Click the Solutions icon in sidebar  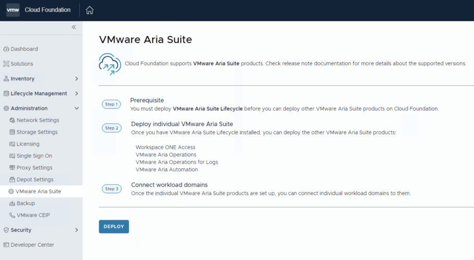coord(6,64)
